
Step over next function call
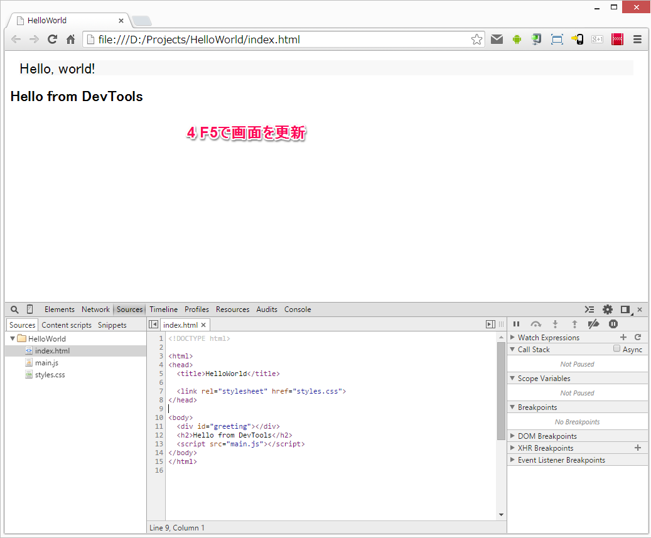(x=535, y=324)
